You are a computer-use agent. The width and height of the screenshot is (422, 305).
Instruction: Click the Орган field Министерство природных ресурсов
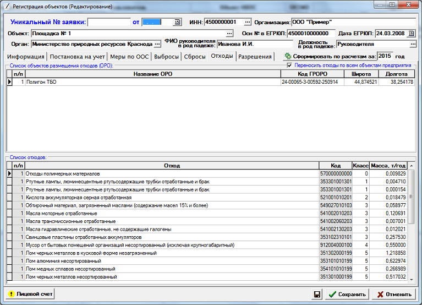click(x=92, y=44)
